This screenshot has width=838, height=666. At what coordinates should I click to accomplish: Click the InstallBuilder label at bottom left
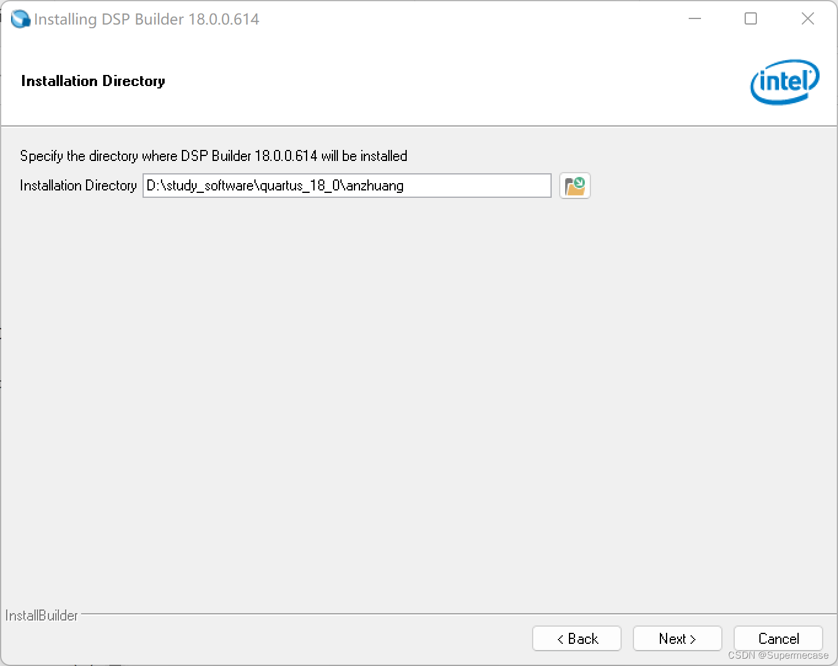tap(41, 615)
